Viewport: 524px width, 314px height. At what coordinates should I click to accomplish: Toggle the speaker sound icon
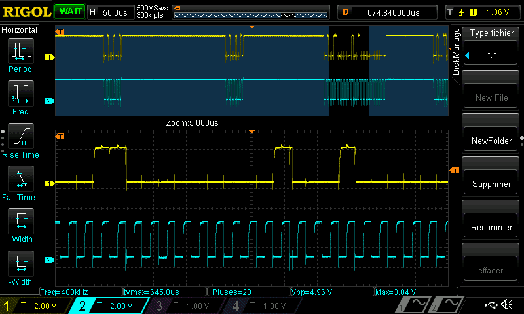pyautogui.click(x=506, y=304)
